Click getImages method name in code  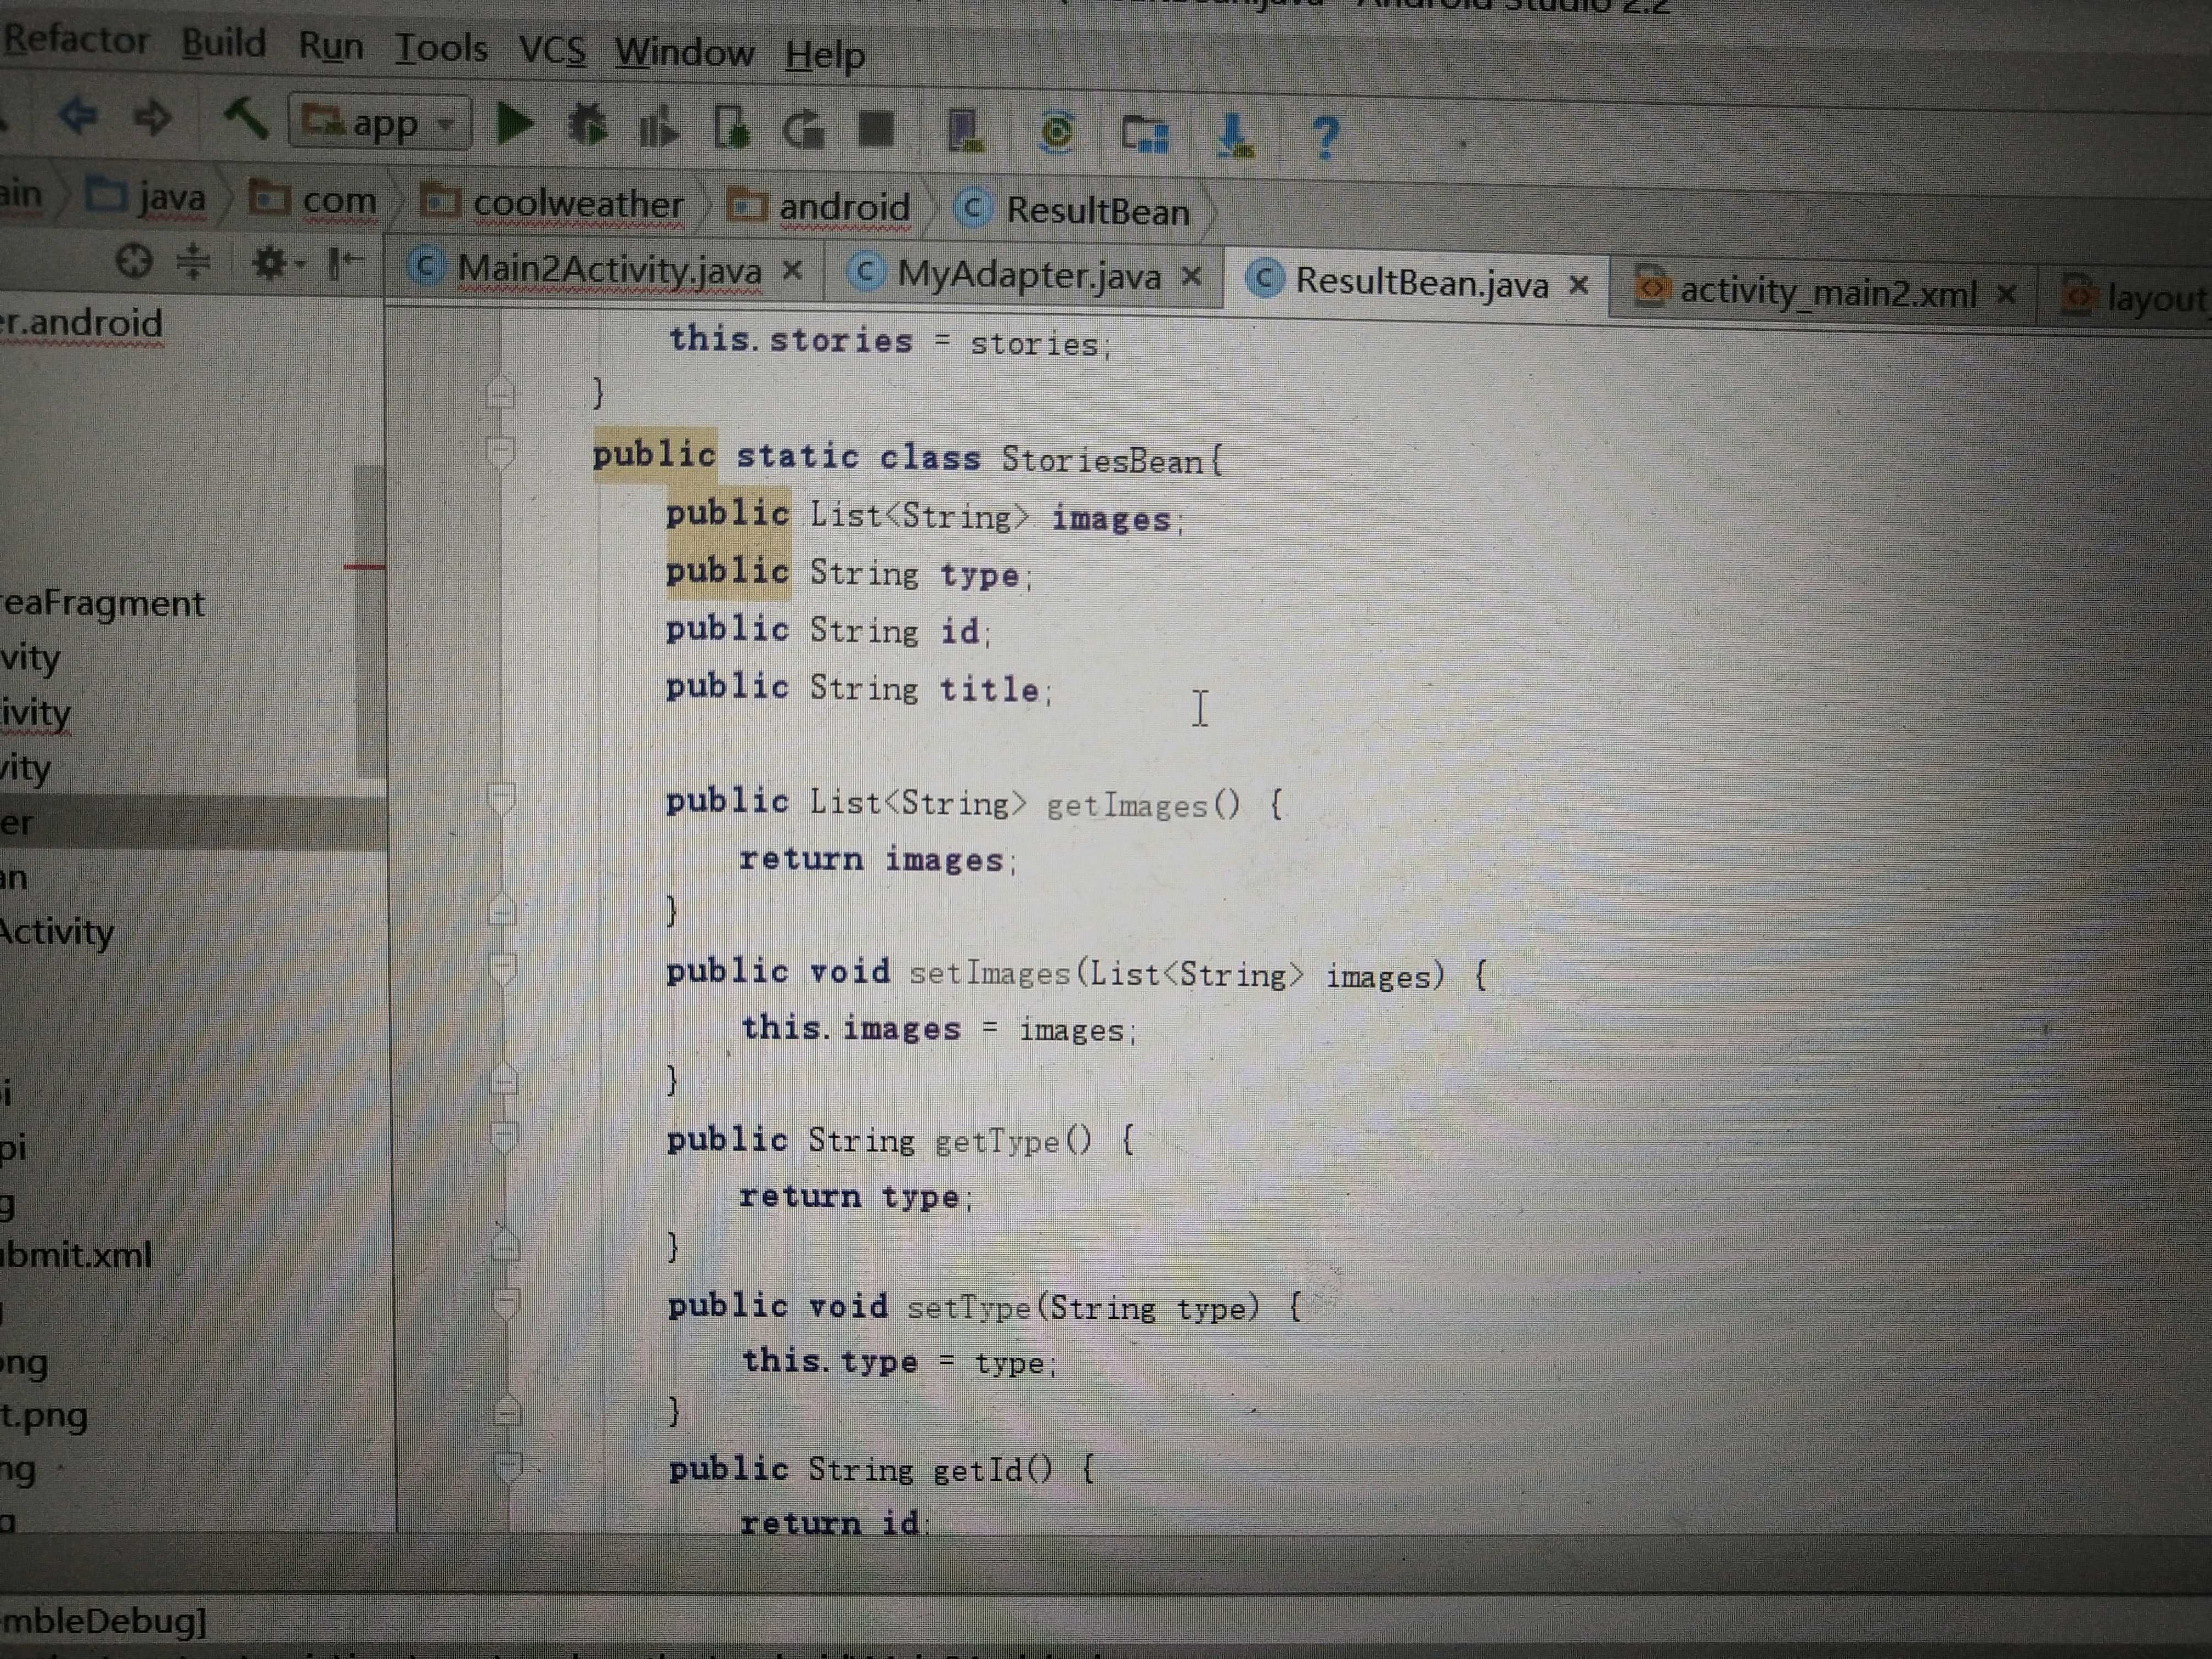tap(1127, 805)
